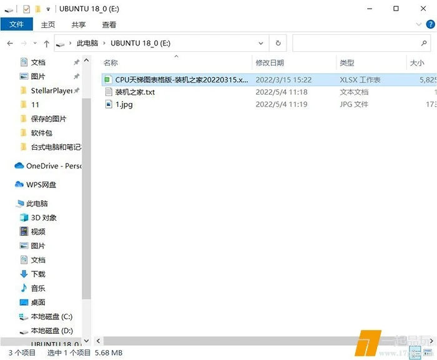Refresh the UBUNTU 18_0 (E:) folder view

click(x=278, y=43)
